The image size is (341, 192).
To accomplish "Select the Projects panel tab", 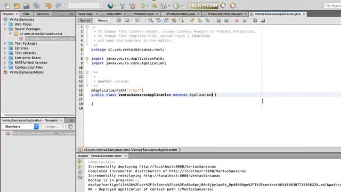I will tap(8, 14).
